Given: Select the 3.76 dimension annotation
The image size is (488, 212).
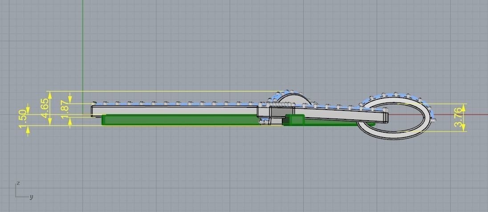Looking at the screenshot, I should pos(459,117).
